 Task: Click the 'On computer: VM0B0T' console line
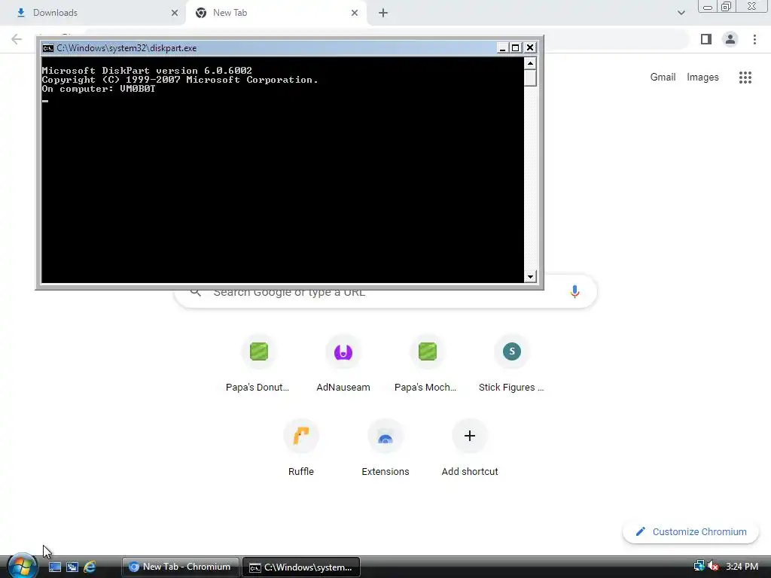pyautogui.click(x=99, y=89)
